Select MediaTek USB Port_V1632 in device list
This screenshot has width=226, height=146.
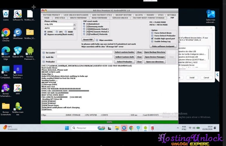[x=188, y=62]
